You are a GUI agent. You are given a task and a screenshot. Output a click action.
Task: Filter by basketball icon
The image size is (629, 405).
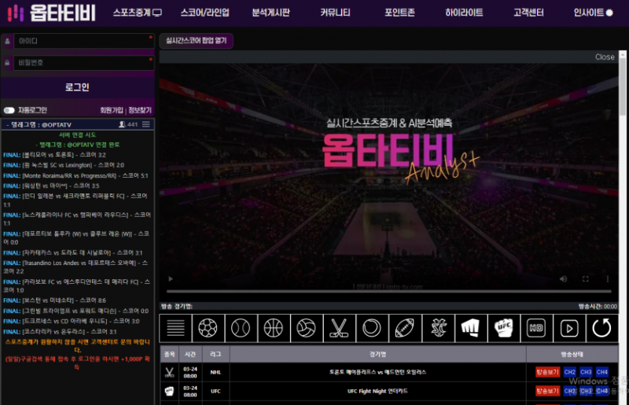(x=274, y=328)
